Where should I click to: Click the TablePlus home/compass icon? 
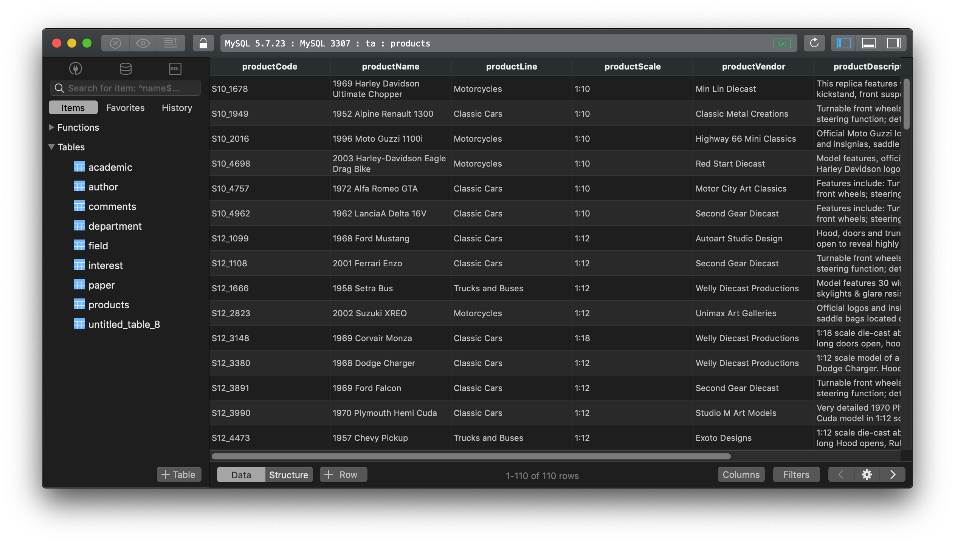click(x=76, y=68)
